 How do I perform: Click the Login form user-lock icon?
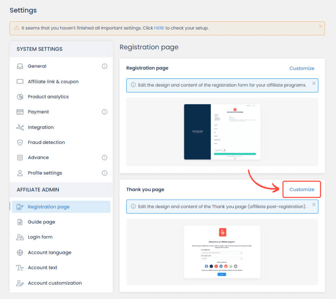[20, 237]
